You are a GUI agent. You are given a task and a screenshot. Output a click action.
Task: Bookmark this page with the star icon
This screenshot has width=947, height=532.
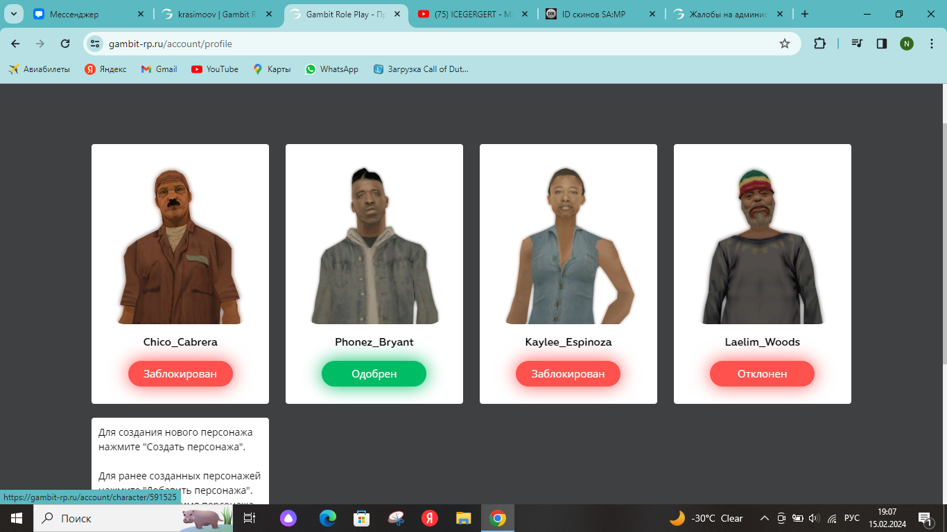(785, 44)
